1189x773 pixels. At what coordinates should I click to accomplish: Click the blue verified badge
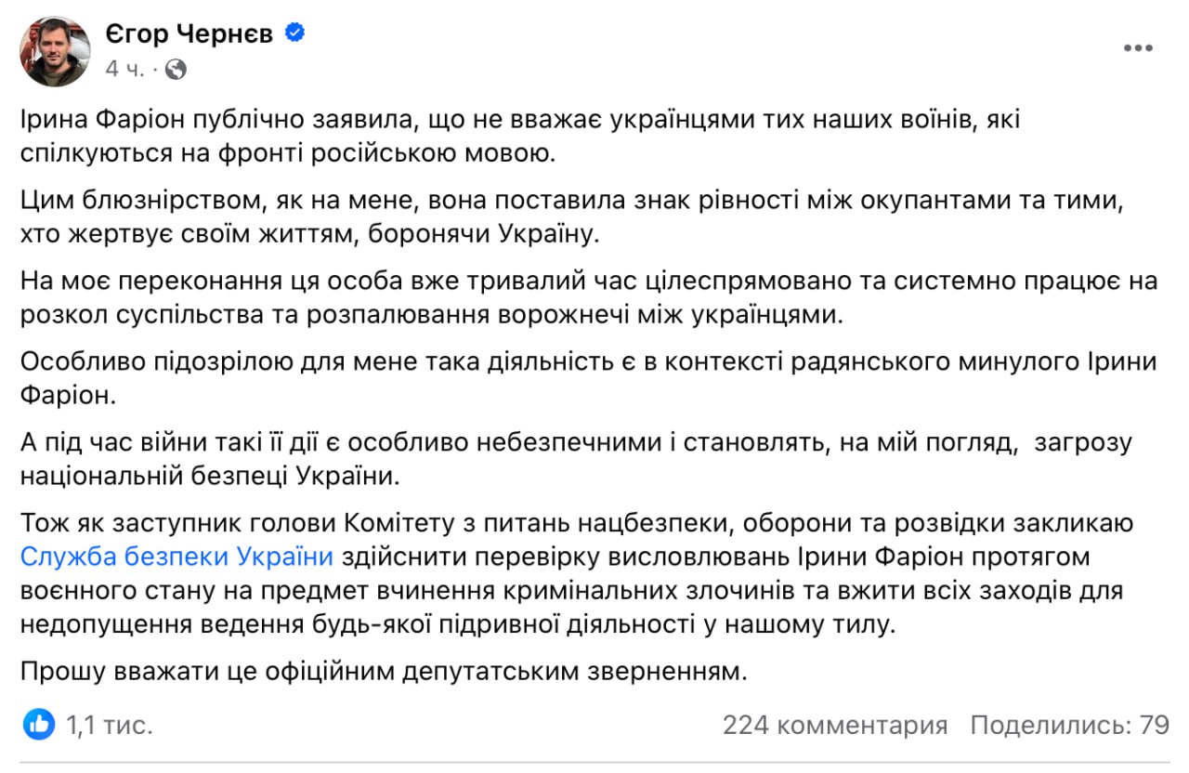(295, 34)
